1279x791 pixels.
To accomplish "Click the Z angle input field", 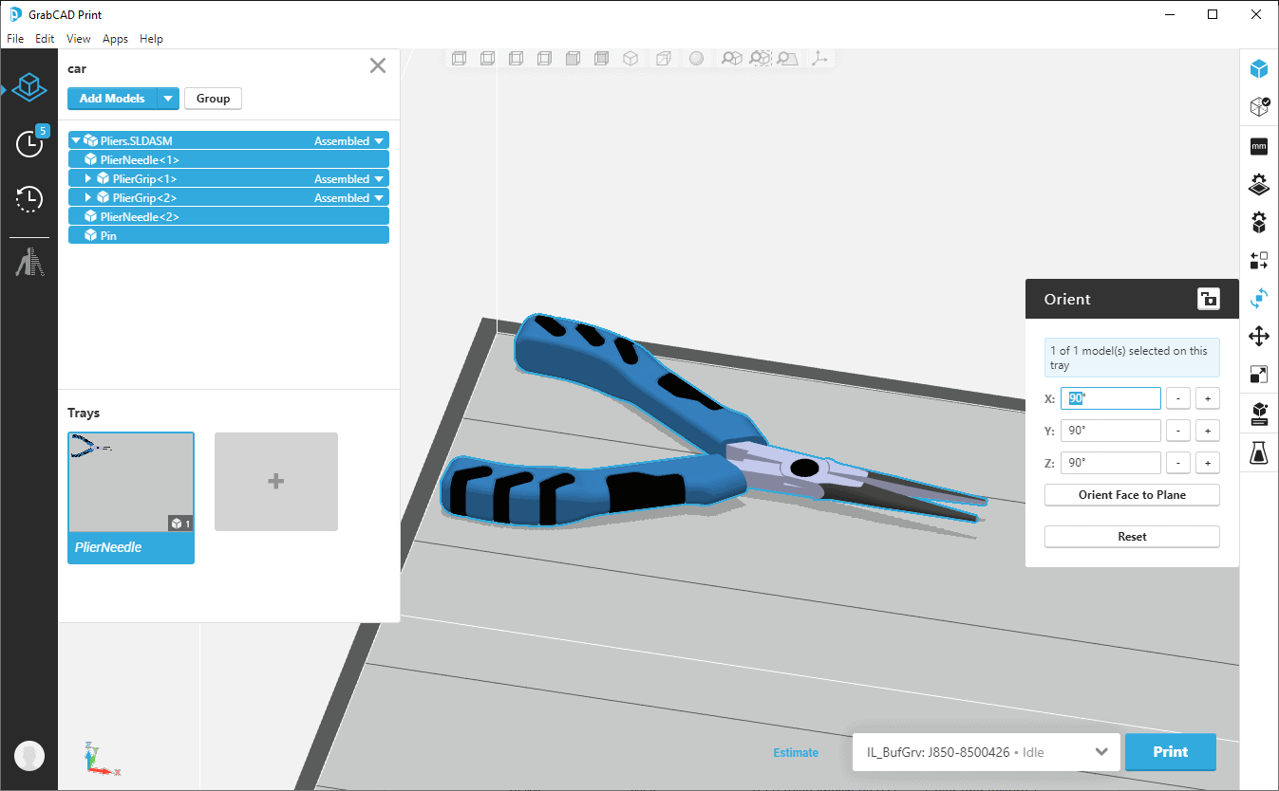I will [x=1110, y=463].
